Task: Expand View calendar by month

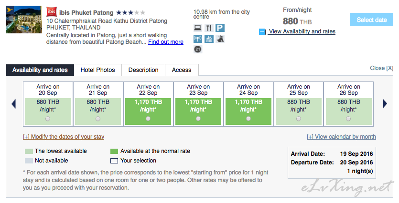Action: click(x=341, y=137)
